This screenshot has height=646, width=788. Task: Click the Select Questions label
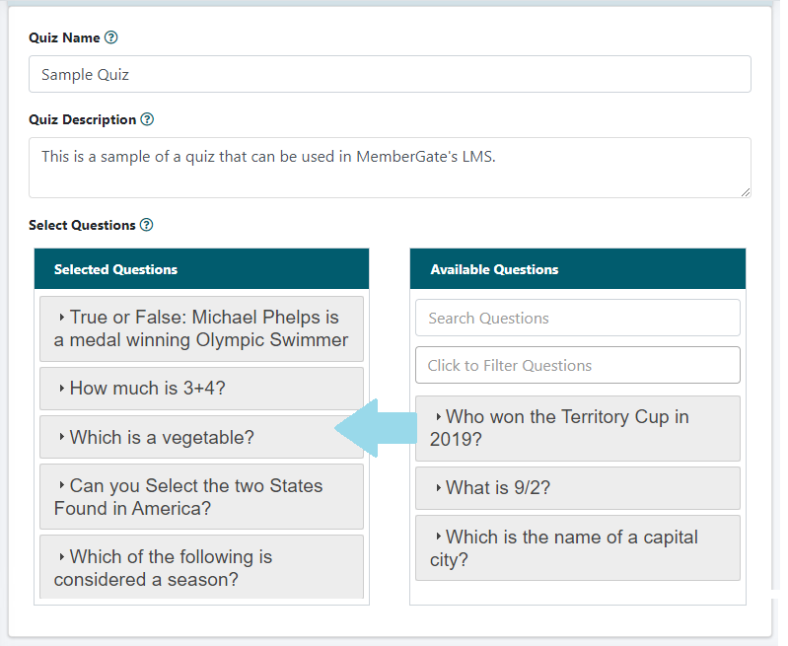pyautogui.click(x=82, y=225)
